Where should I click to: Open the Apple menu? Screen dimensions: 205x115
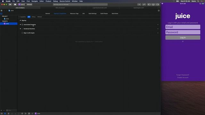3,1
